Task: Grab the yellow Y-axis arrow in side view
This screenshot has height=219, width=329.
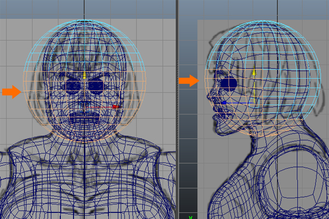Action: (x=254, y=71)
